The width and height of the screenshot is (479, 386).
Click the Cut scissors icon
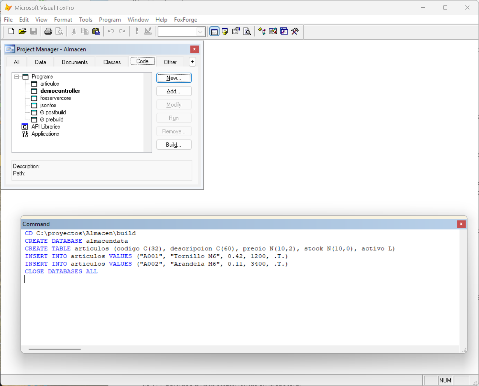pos(74,31)
